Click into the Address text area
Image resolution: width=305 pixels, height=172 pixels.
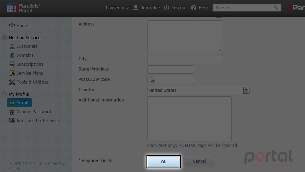click(185, 37)
